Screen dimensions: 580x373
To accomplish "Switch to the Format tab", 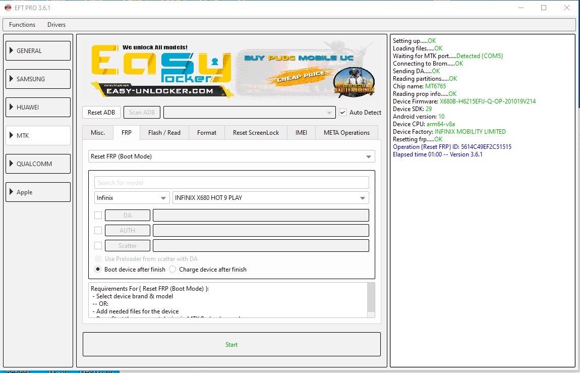I will [207, 132].
